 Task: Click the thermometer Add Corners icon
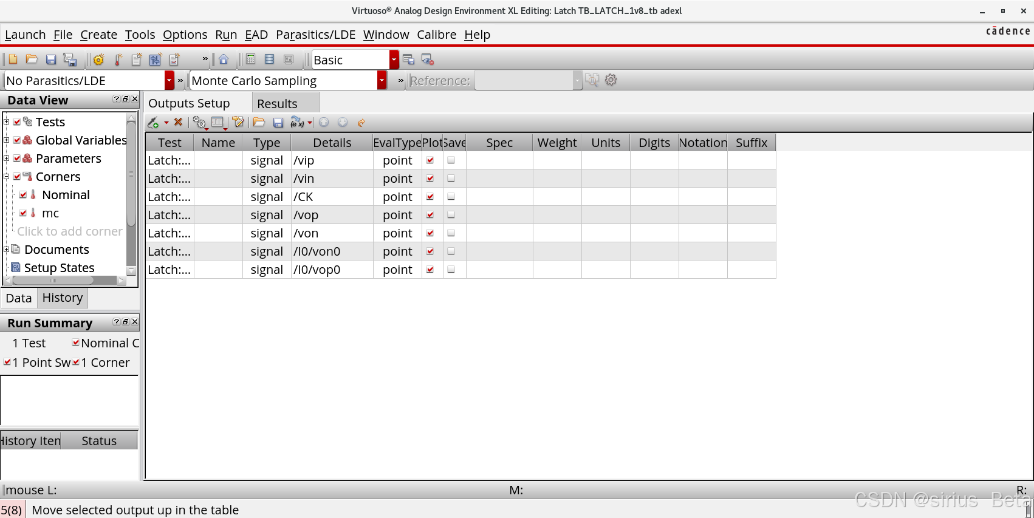coord(118,60)
